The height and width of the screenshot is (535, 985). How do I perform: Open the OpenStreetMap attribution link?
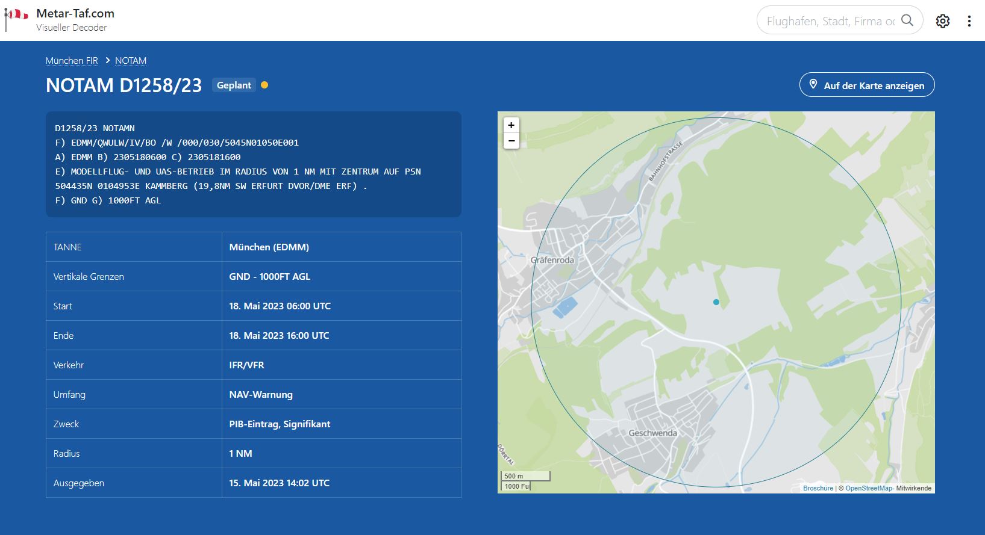(x=868, y=488)
